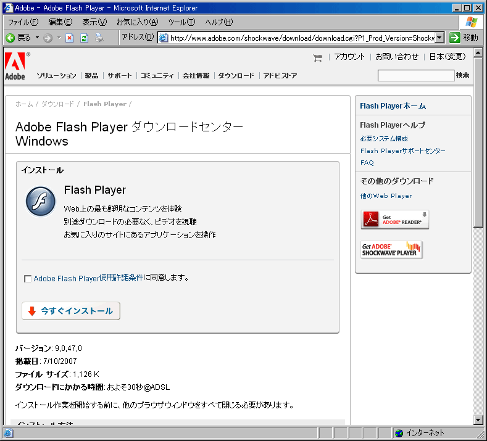Click the ダウンロード breadcrumb link

coord(58,104)
